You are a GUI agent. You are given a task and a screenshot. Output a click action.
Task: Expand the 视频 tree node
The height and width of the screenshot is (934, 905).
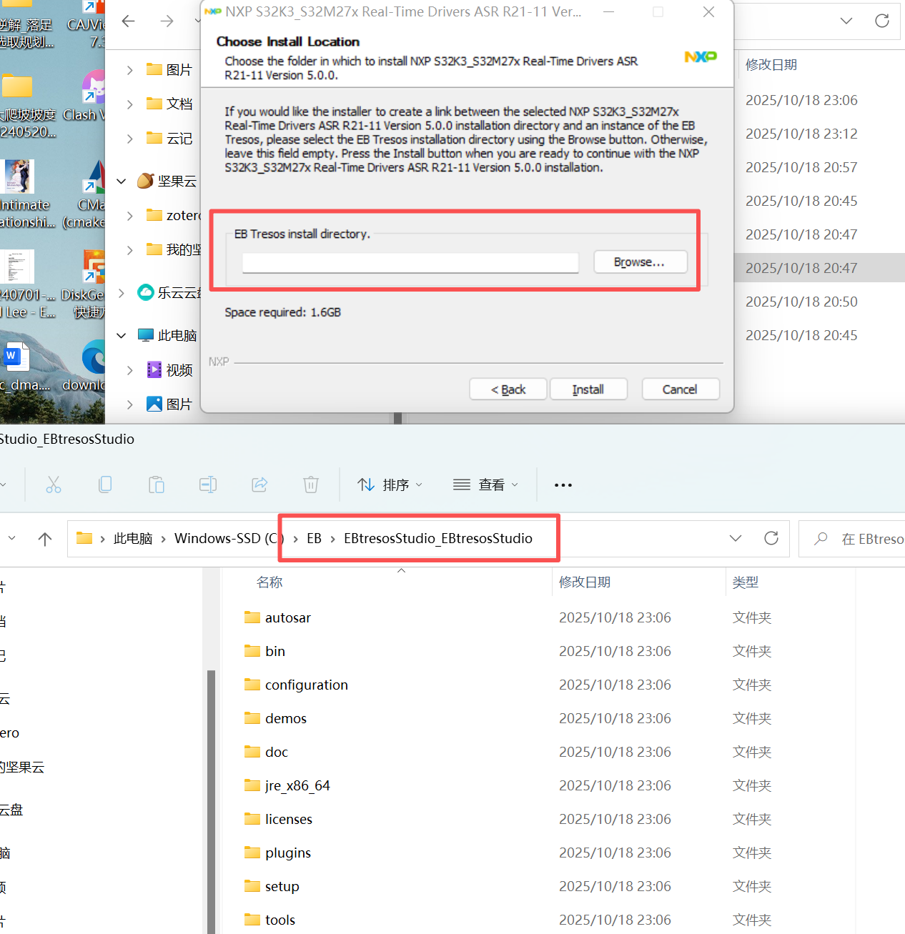tap(129, 370)
